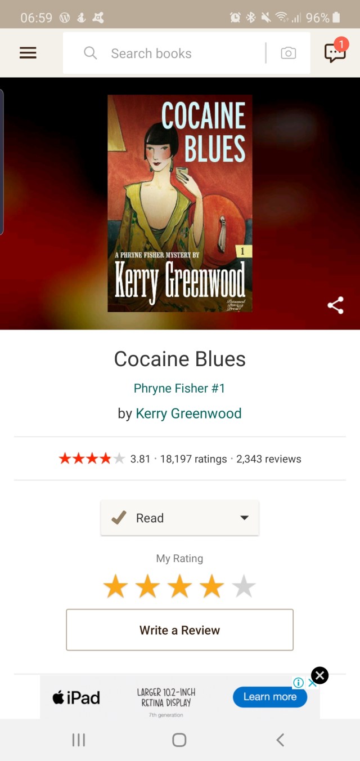Rate the book five stars
This screenshot has height=761, width=360.
click(x=244, y=586)
